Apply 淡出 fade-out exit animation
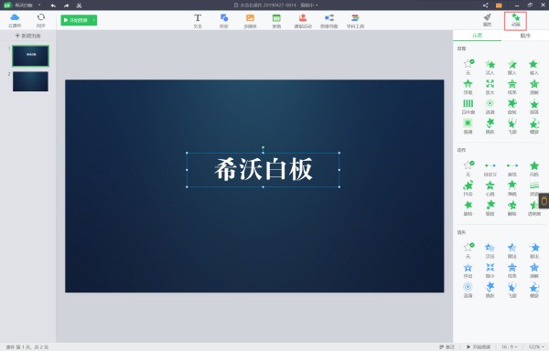 [x=490, y=251]
